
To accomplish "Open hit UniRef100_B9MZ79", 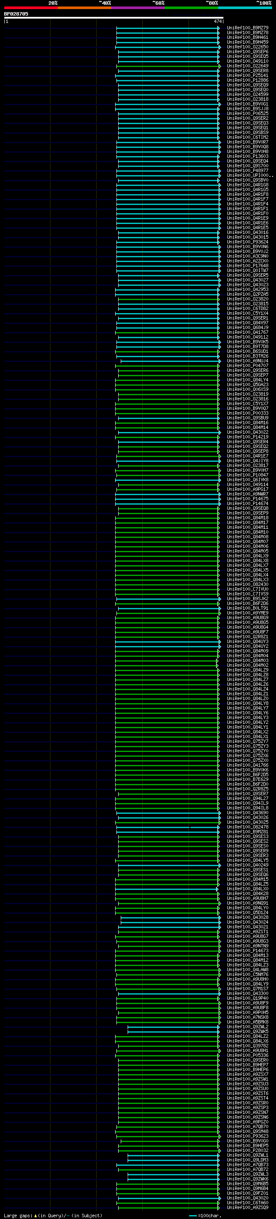I will tap(247, 28).
